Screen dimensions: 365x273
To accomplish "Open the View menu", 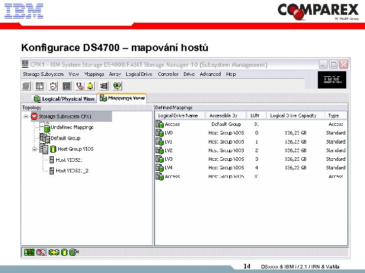I will (74, 74).
